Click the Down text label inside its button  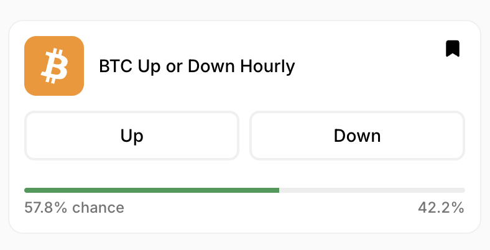(357, 136)
